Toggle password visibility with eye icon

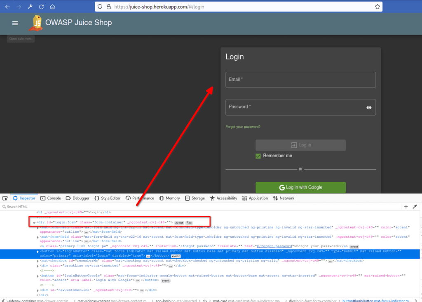point(369,107)
